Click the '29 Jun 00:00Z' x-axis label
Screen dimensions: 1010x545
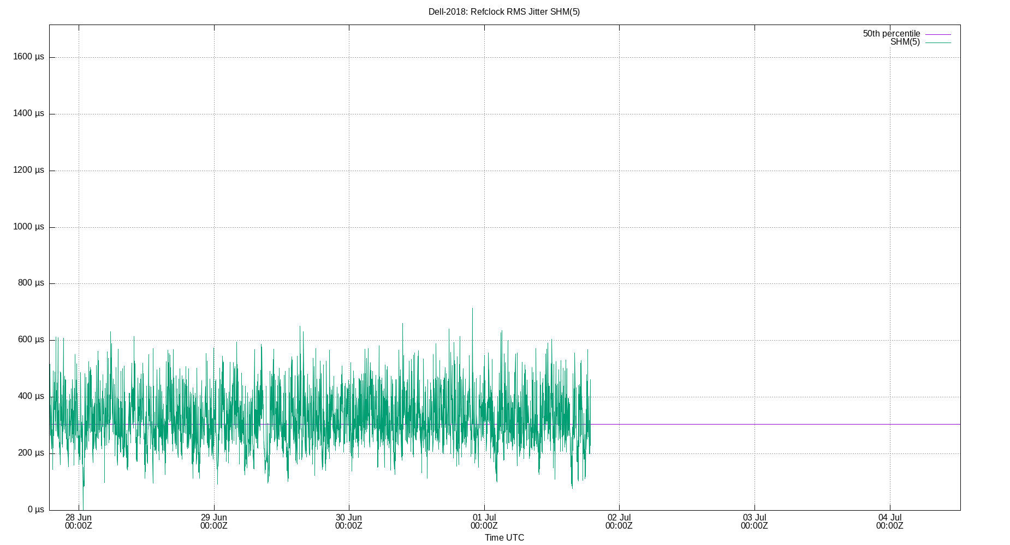pyautogui.click(x=213, y=522)
